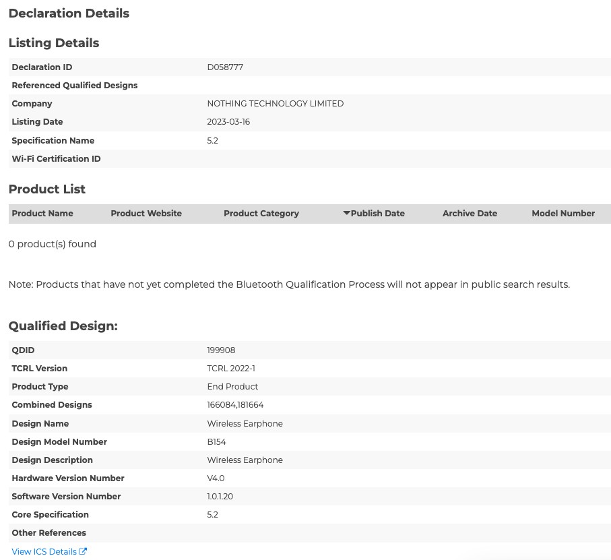The height and width of the screenshot is (560, 611).
Task: Click the listing date 2023-03-16
Action: coord(228,122)
